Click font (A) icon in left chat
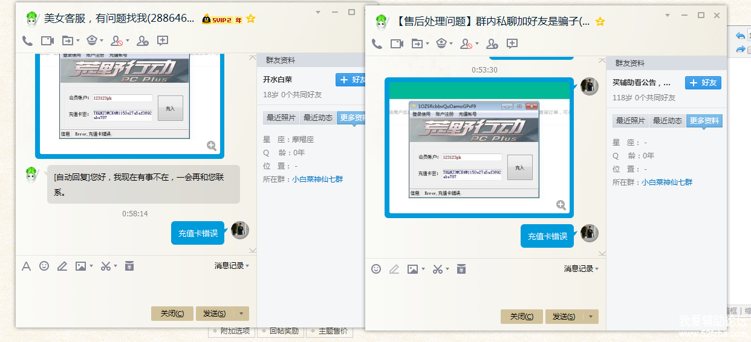The image size is (751, 342). tap(26, 266)
